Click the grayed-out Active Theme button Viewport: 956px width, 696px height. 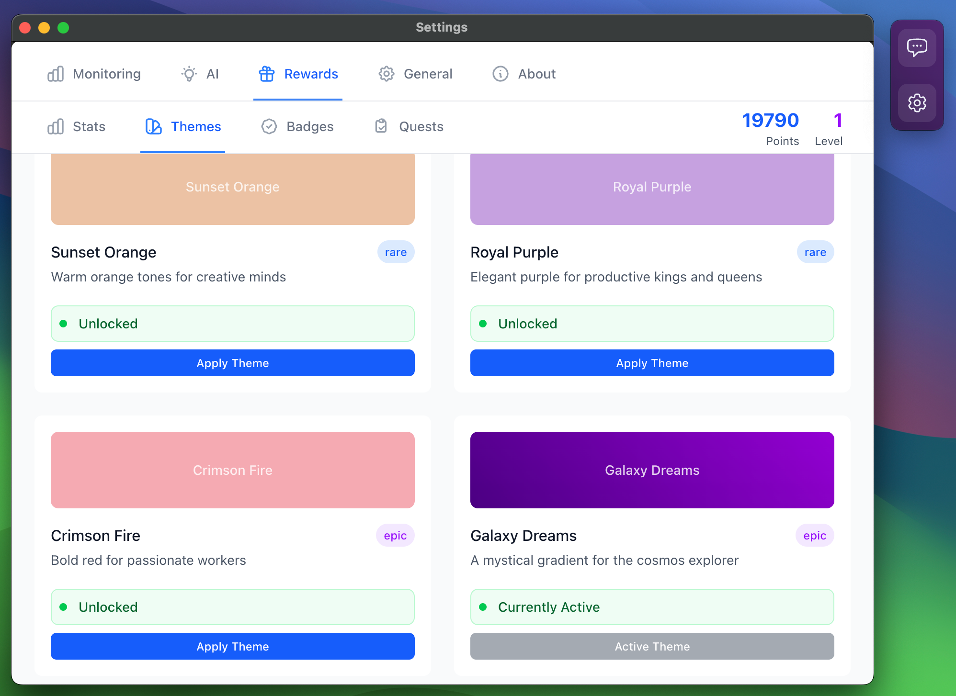pyautogui.click(x=652, y=646)
